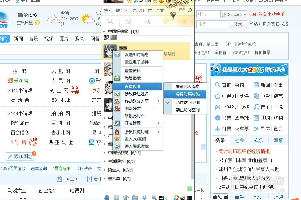Switch to QQ groups tab icon
Viewport: 301px width, 200px height.
click(x=147, y=22)
